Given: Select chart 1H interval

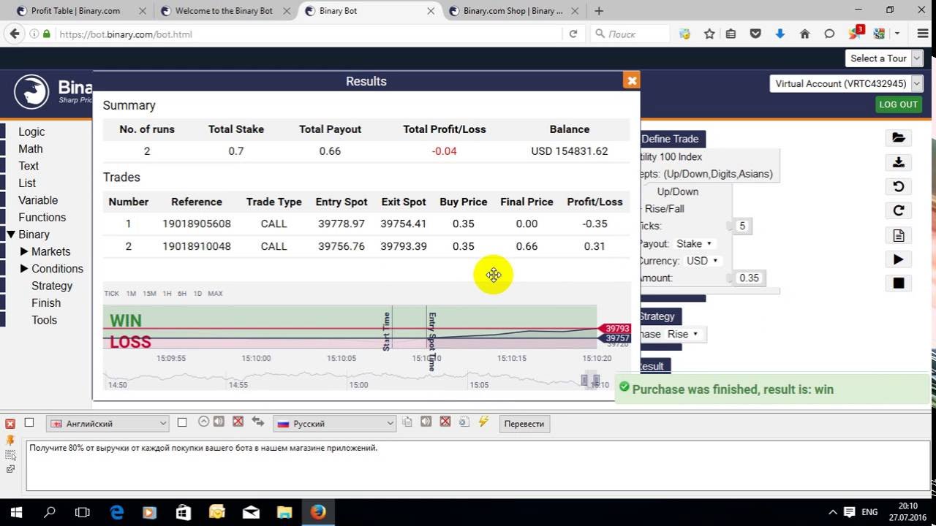Looking at the screenshot, I should 167,294.
